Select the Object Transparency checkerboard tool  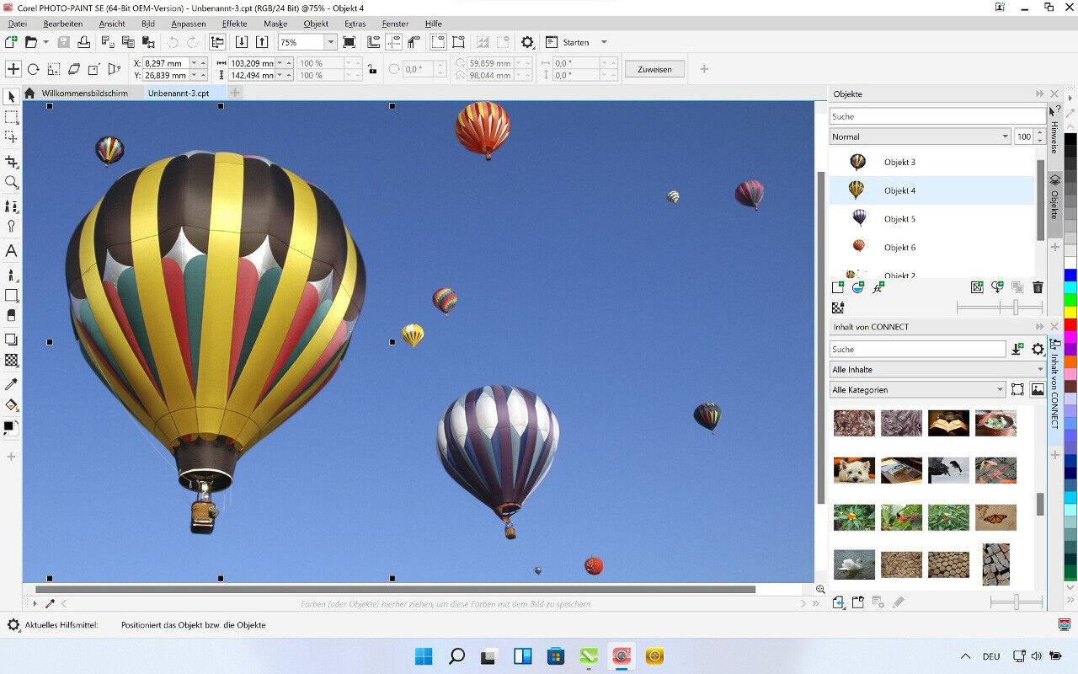(12, 360)
